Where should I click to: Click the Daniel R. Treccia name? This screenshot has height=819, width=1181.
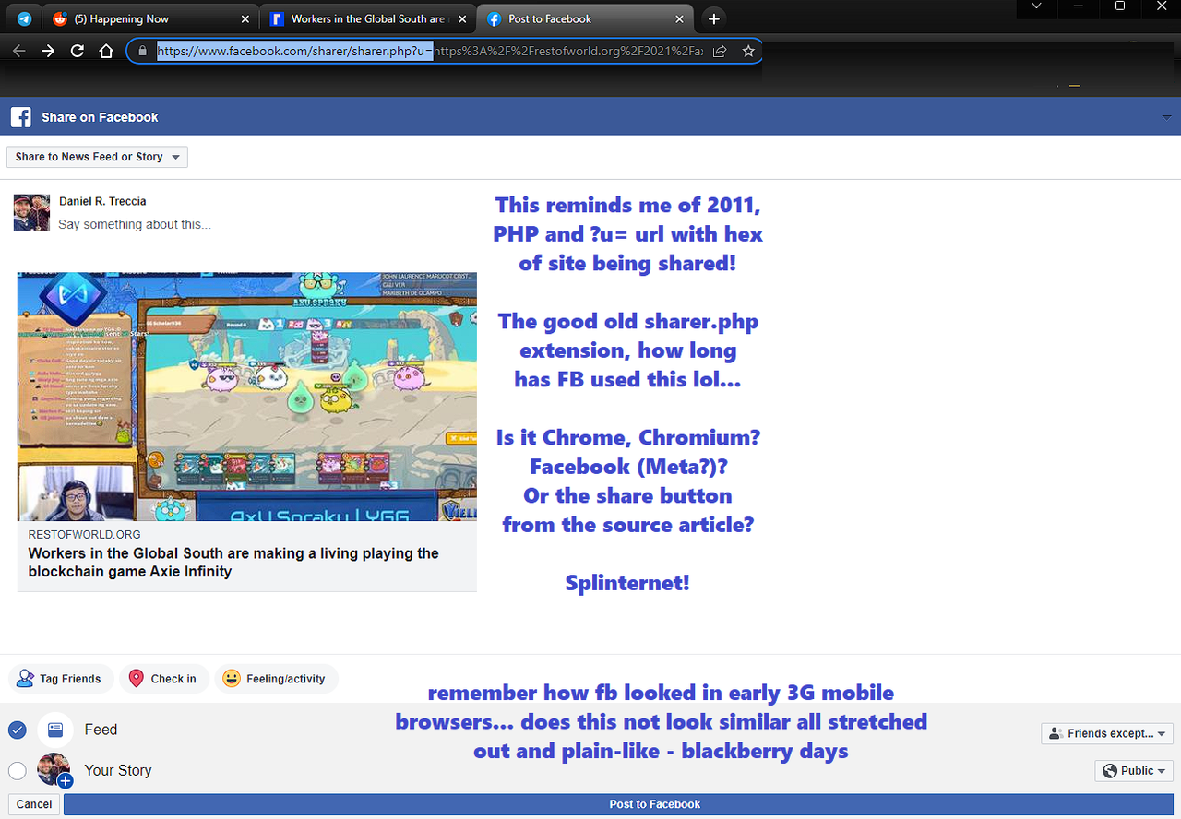pos(102,201)
